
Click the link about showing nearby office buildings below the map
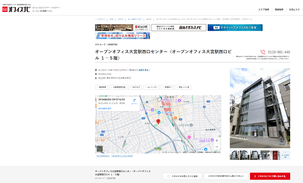122,156
